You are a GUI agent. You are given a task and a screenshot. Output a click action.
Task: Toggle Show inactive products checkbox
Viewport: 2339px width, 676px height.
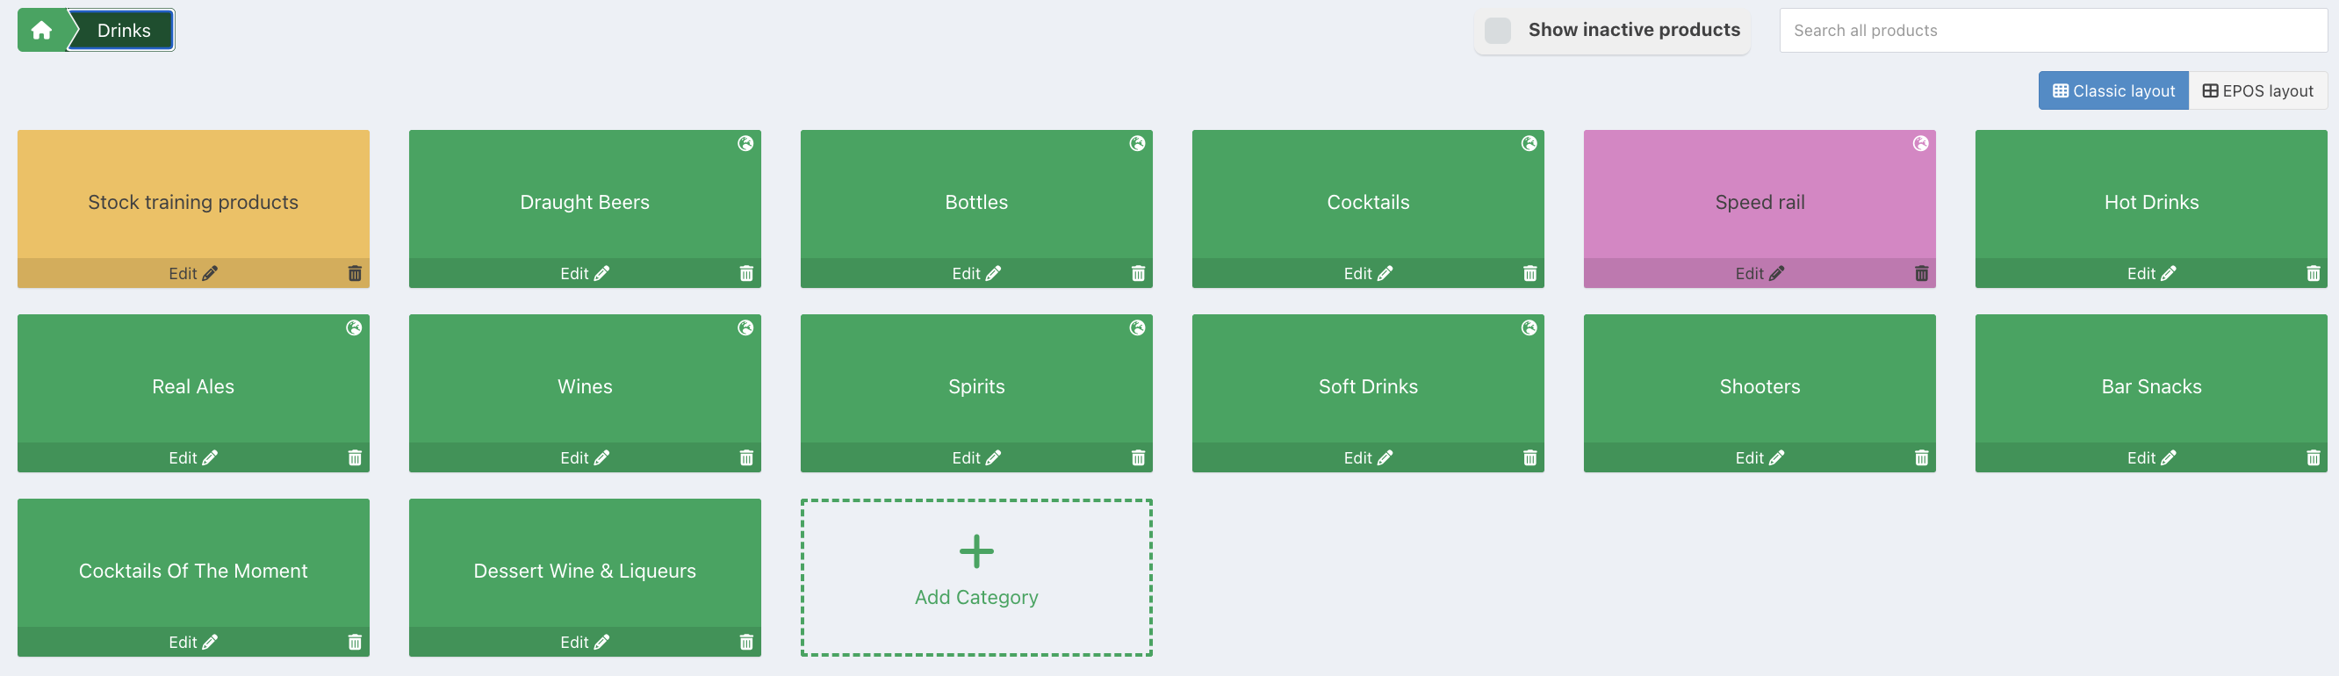(x=1497, y=30)
